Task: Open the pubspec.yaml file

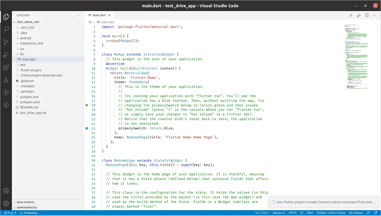Action: tap(48, 102)
